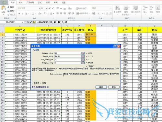The width and height of the screenshot is (162, 122).
Task: Click the Wrap Text (自动换行) button
Action: pos(81,8)
